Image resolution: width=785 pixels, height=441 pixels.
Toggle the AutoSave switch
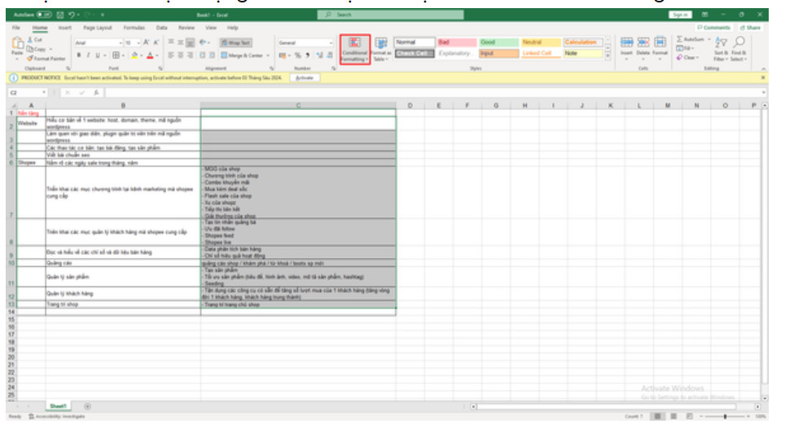(x=43, y=15)
